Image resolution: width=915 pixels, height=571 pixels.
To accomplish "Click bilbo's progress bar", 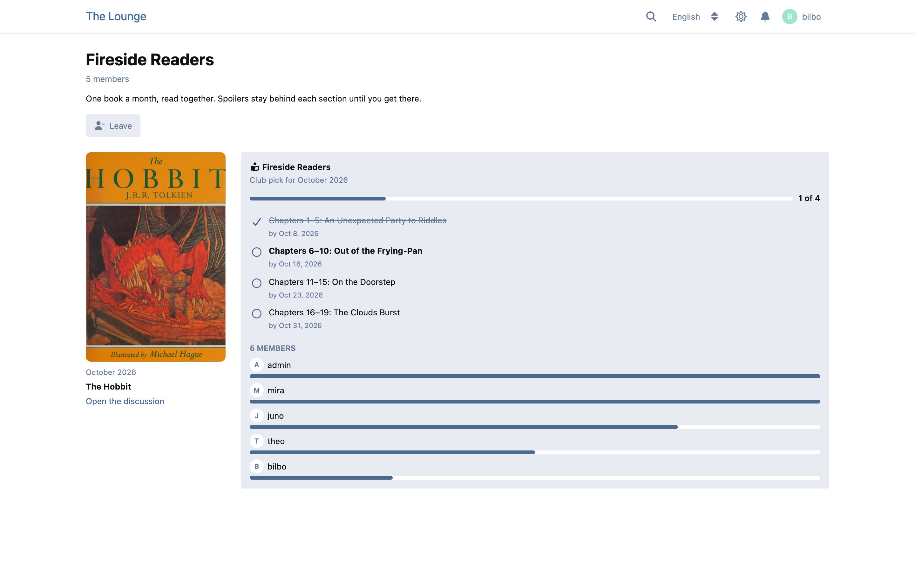I will coord(535,478).
